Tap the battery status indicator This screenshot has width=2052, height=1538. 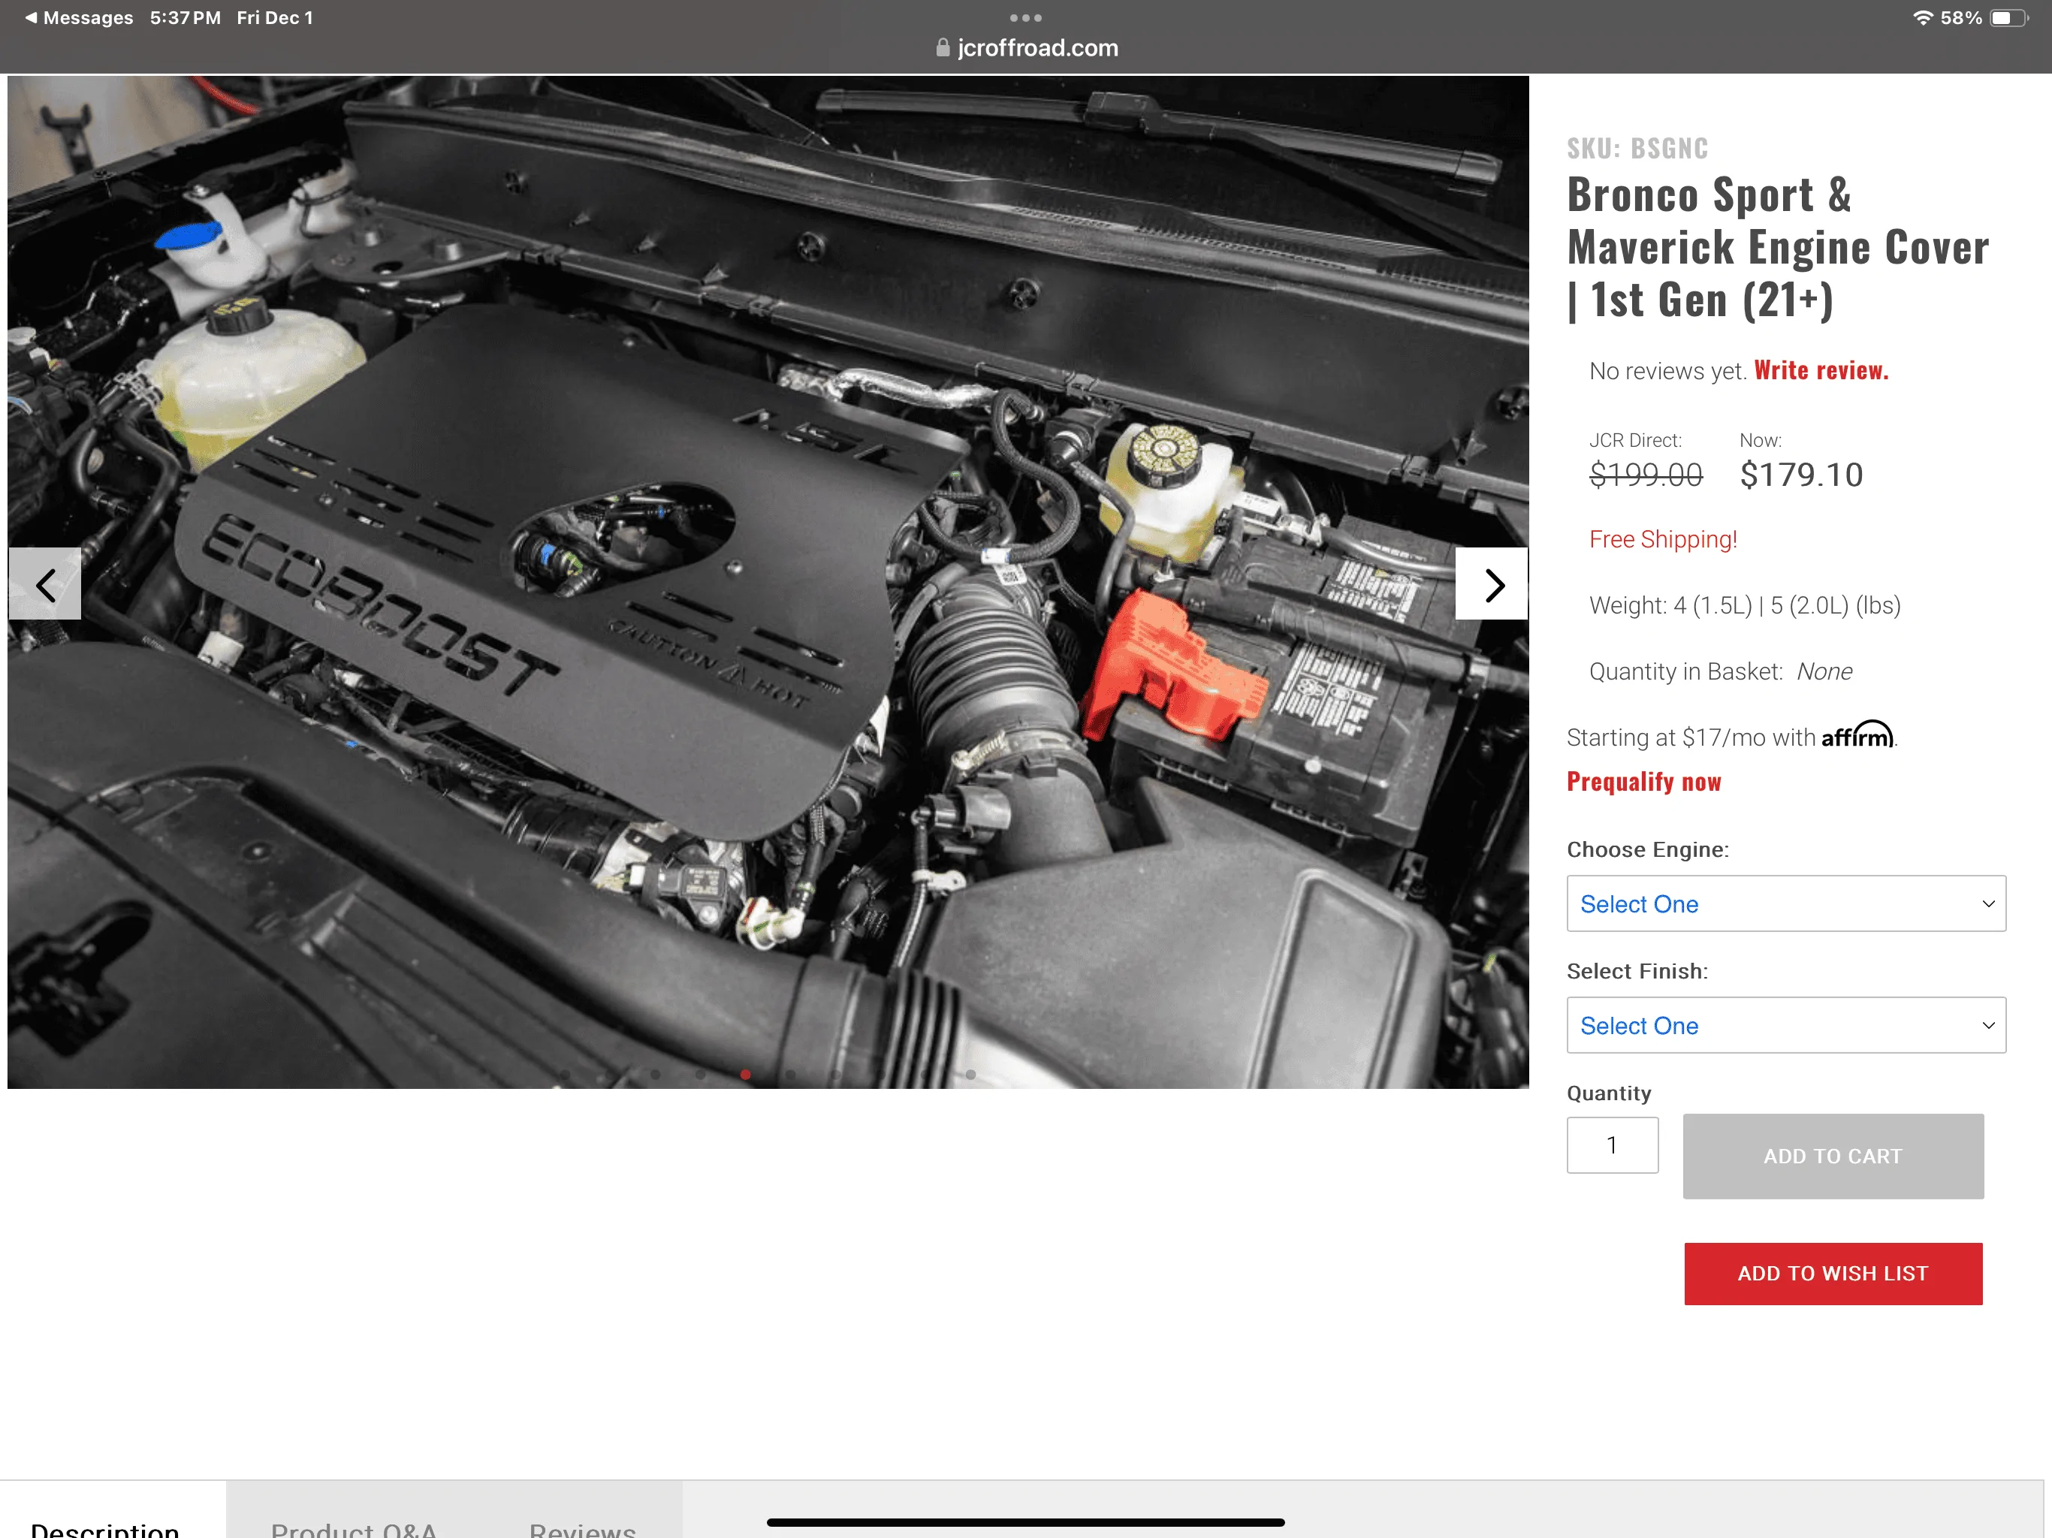click(x=2006, y=17)
